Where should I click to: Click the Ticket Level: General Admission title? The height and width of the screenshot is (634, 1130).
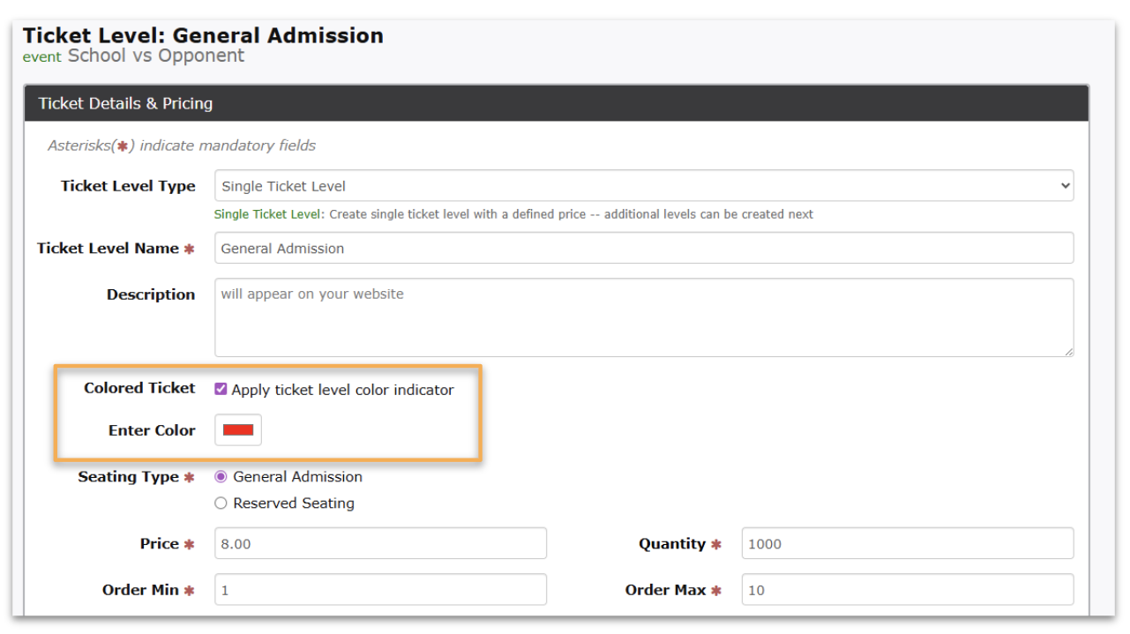pyautogui.click(x=203, y=36)
